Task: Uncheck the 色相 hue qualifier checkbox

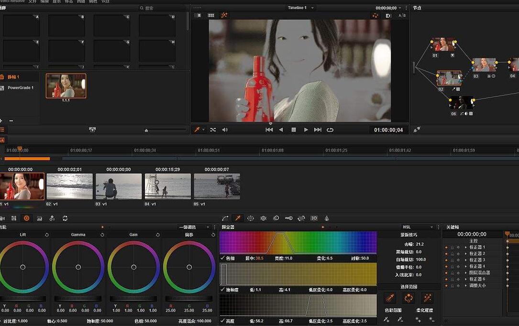Action: coord(222,258)
